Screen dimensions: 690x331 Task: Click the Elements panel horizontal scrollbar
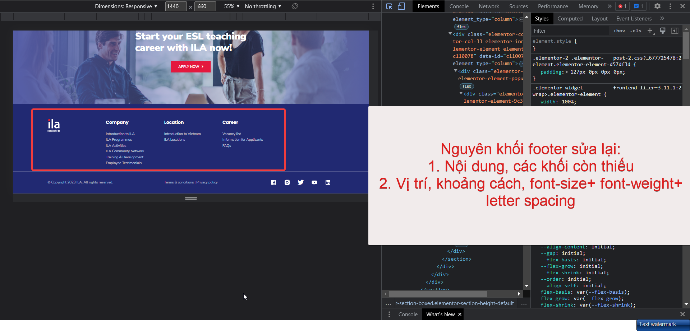coord(438,294)
